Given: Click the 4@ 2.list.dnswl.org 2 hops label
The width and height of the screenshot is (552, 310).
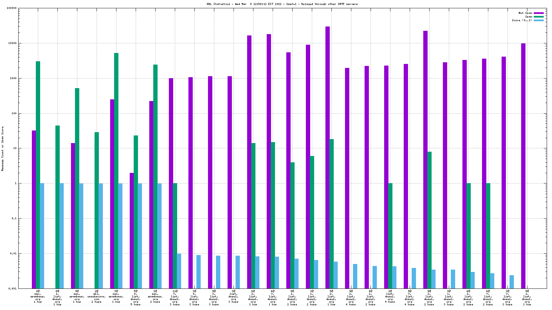Looking at the screenshot, I should (x=371, y=298).
